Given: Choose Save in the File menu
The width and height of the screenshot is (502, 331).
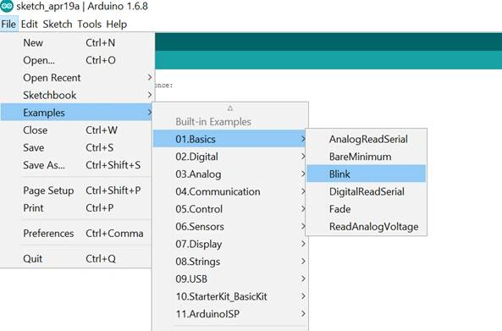Looking at the screenshot, I should (76, 147).
